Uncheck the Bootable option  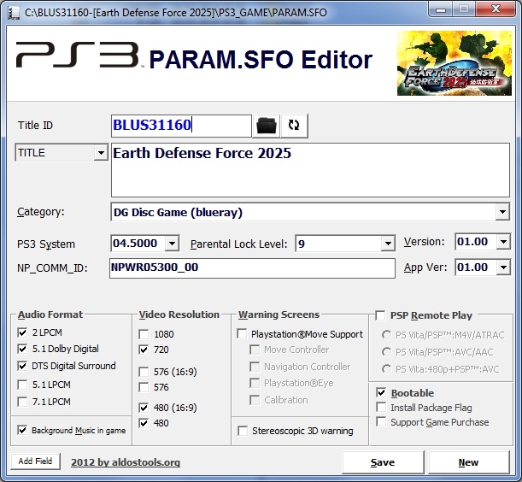coord(381,393)
